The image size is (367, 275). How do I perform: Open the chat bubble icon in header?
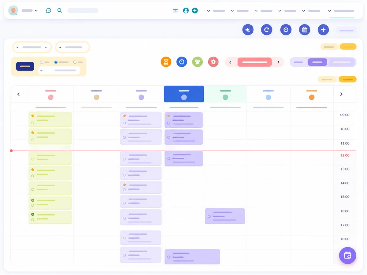[49, 10]
